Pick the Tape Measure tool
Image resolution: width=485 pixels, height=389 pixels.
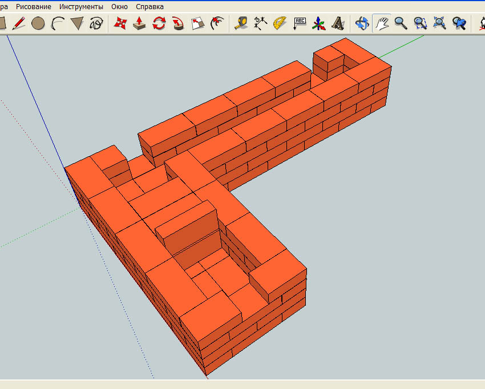(x=241, y=23)
